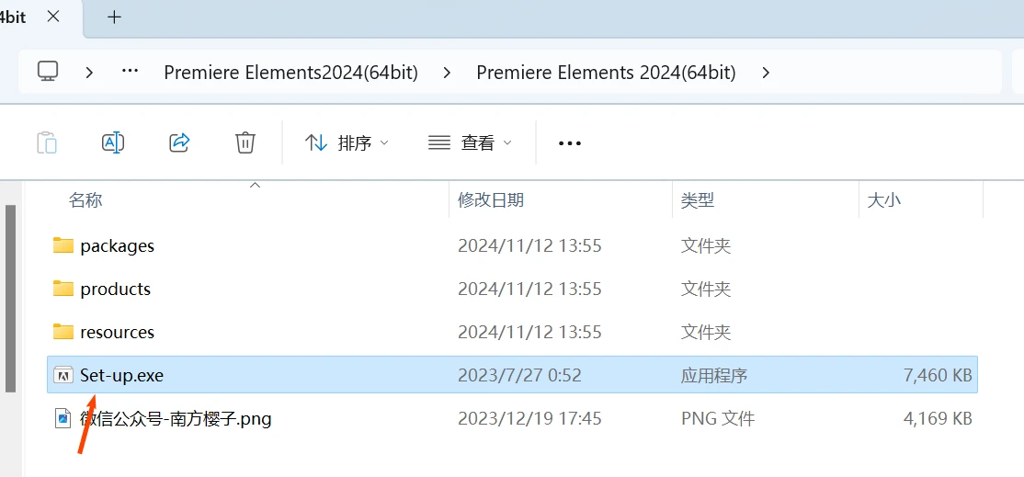Click the Rename toolbar icon

[x=113, y=142]
